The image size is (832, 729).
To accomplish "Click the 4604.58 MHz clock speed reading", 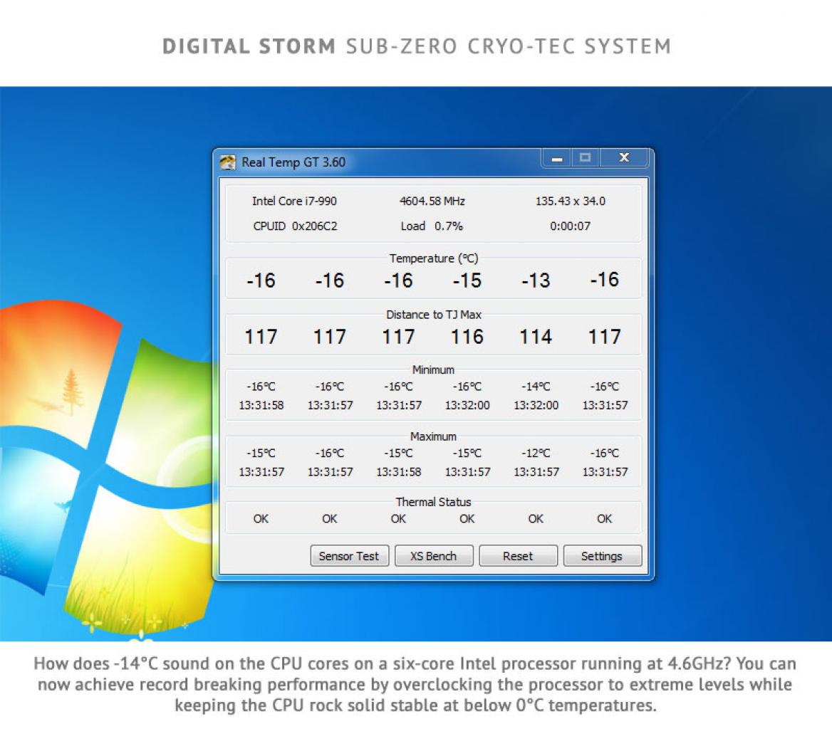I will 432,201.
